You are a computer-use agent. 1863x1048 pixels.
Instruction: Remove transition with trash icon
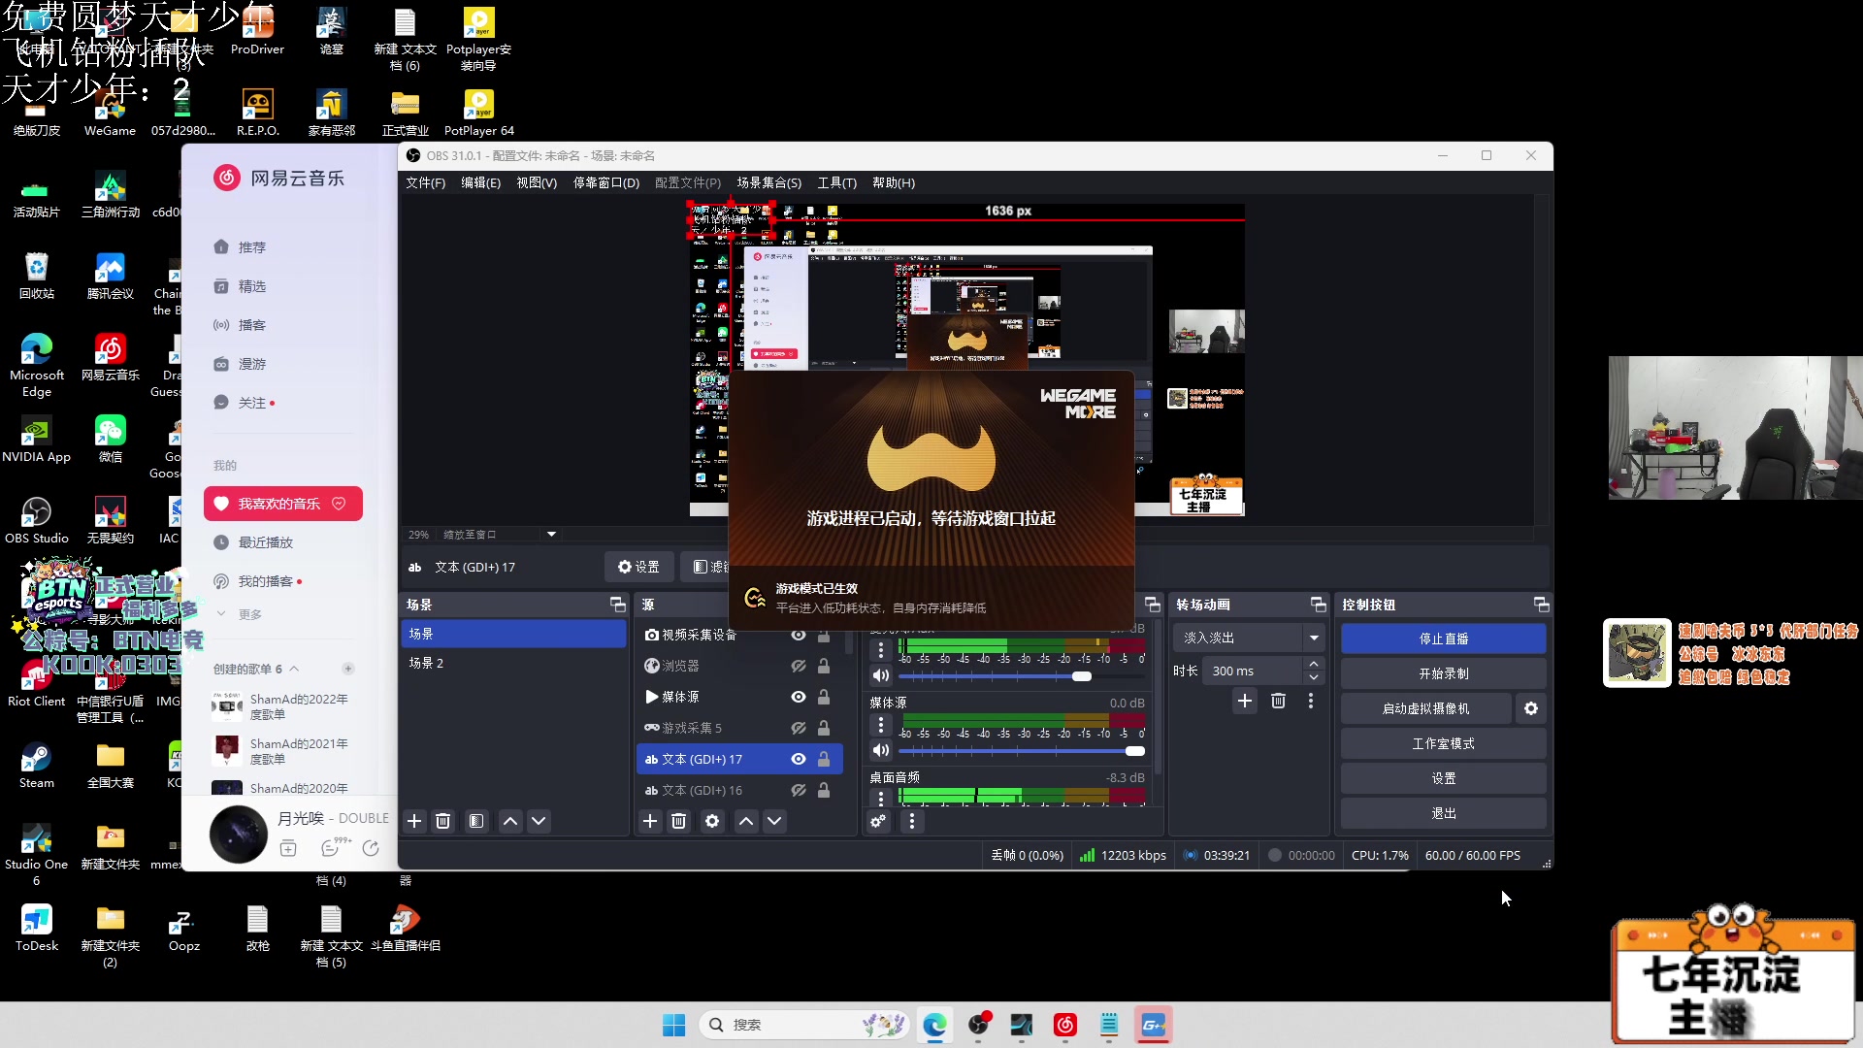[1278, 701]
